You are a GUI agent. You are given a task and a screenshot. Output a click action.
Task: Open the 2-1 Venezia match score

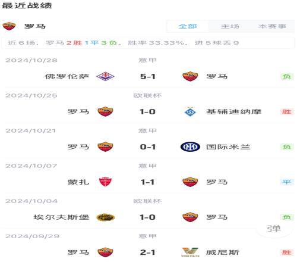click(x=148, y=252)
